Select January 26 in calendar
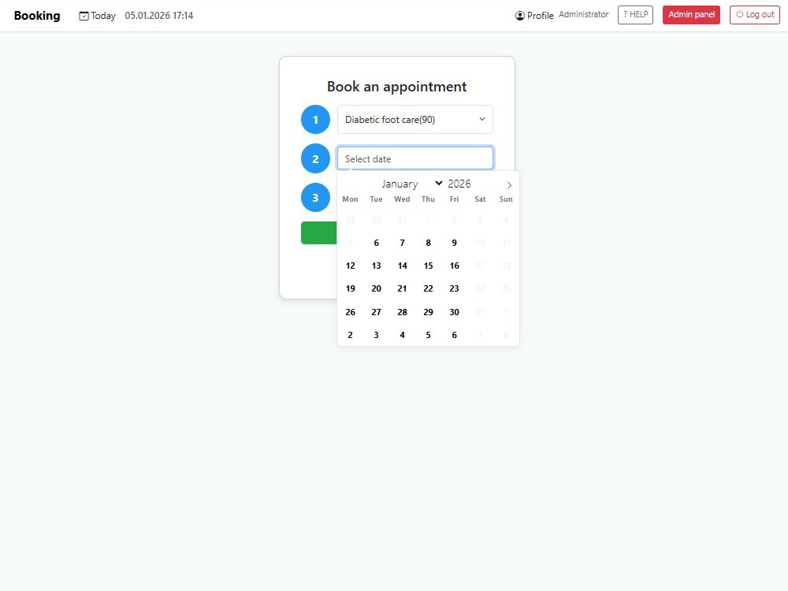The image size is (788, 591). pos(351,312)
